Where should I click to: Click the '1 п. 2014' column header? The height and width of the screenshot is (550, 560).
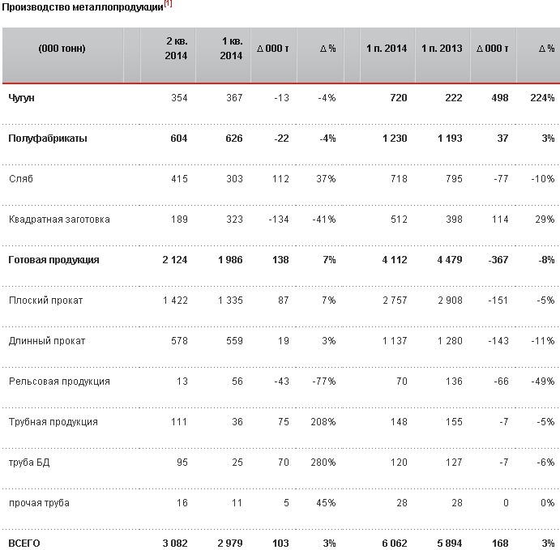pos(387,49)
